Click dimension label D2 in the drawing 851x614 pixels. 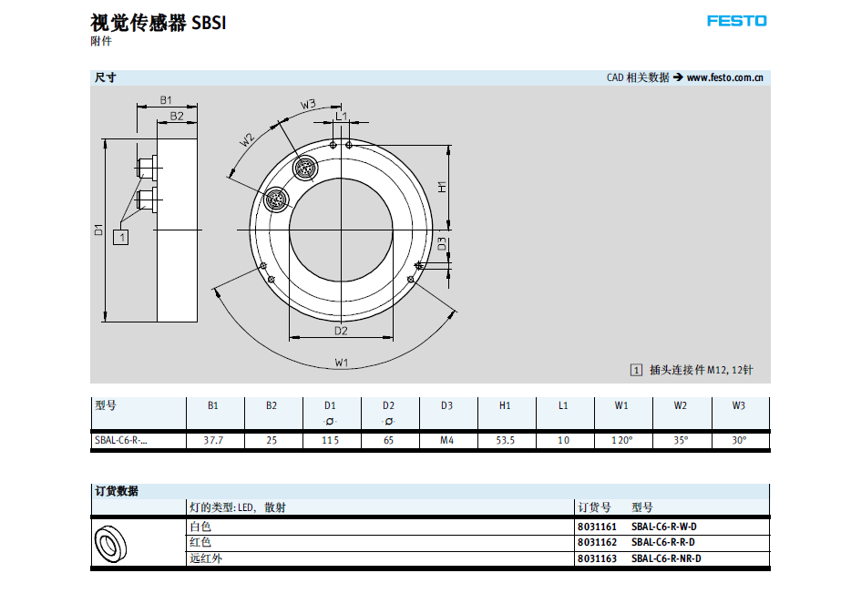[341, 331]
